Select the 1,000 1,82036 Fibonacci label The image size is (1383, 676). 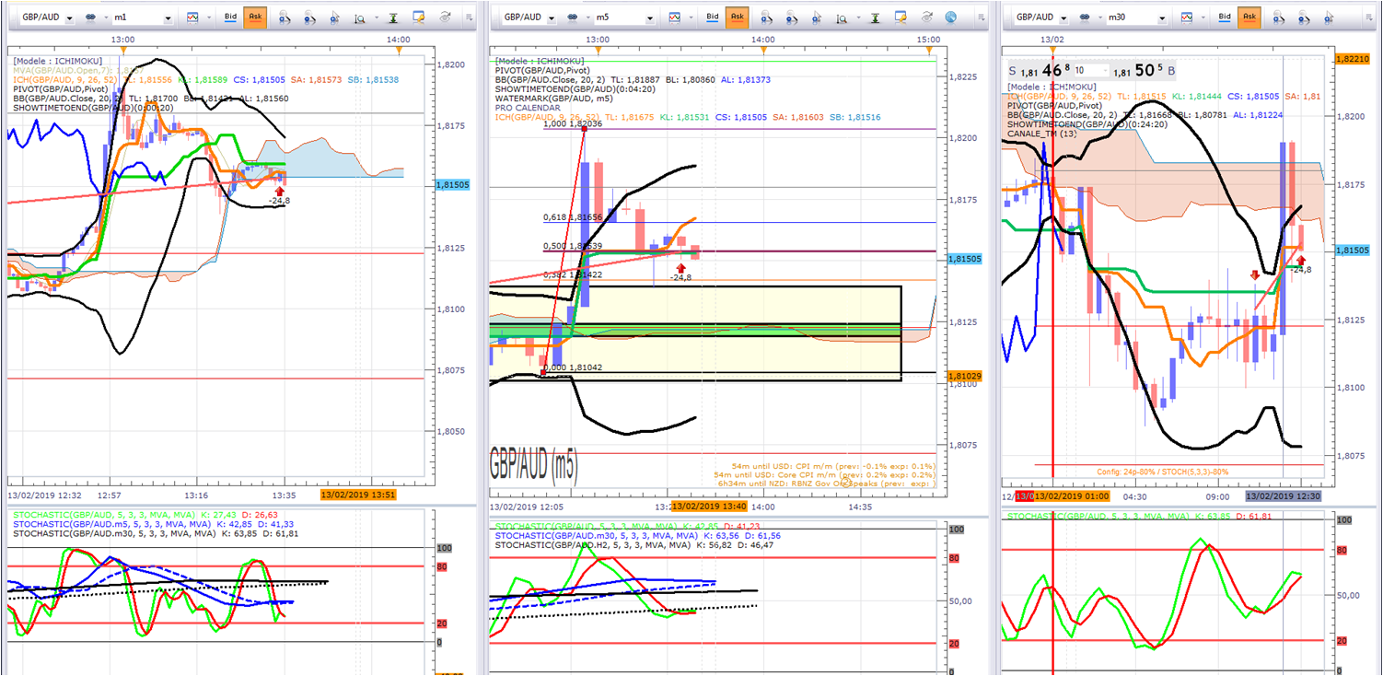tap(572, 123)
